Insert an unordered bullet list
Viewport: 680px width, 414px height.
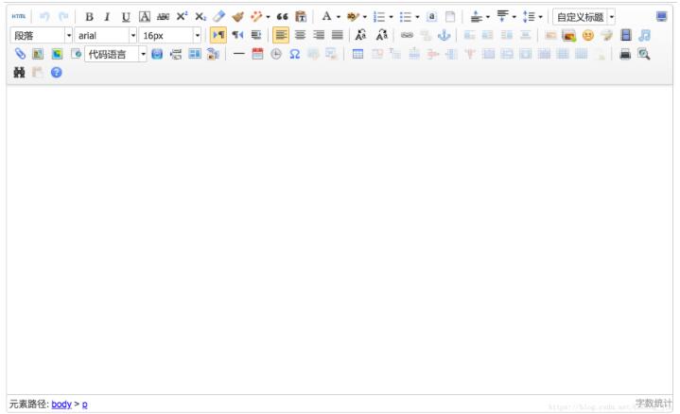pyautogui.click(x=406, y=17)
